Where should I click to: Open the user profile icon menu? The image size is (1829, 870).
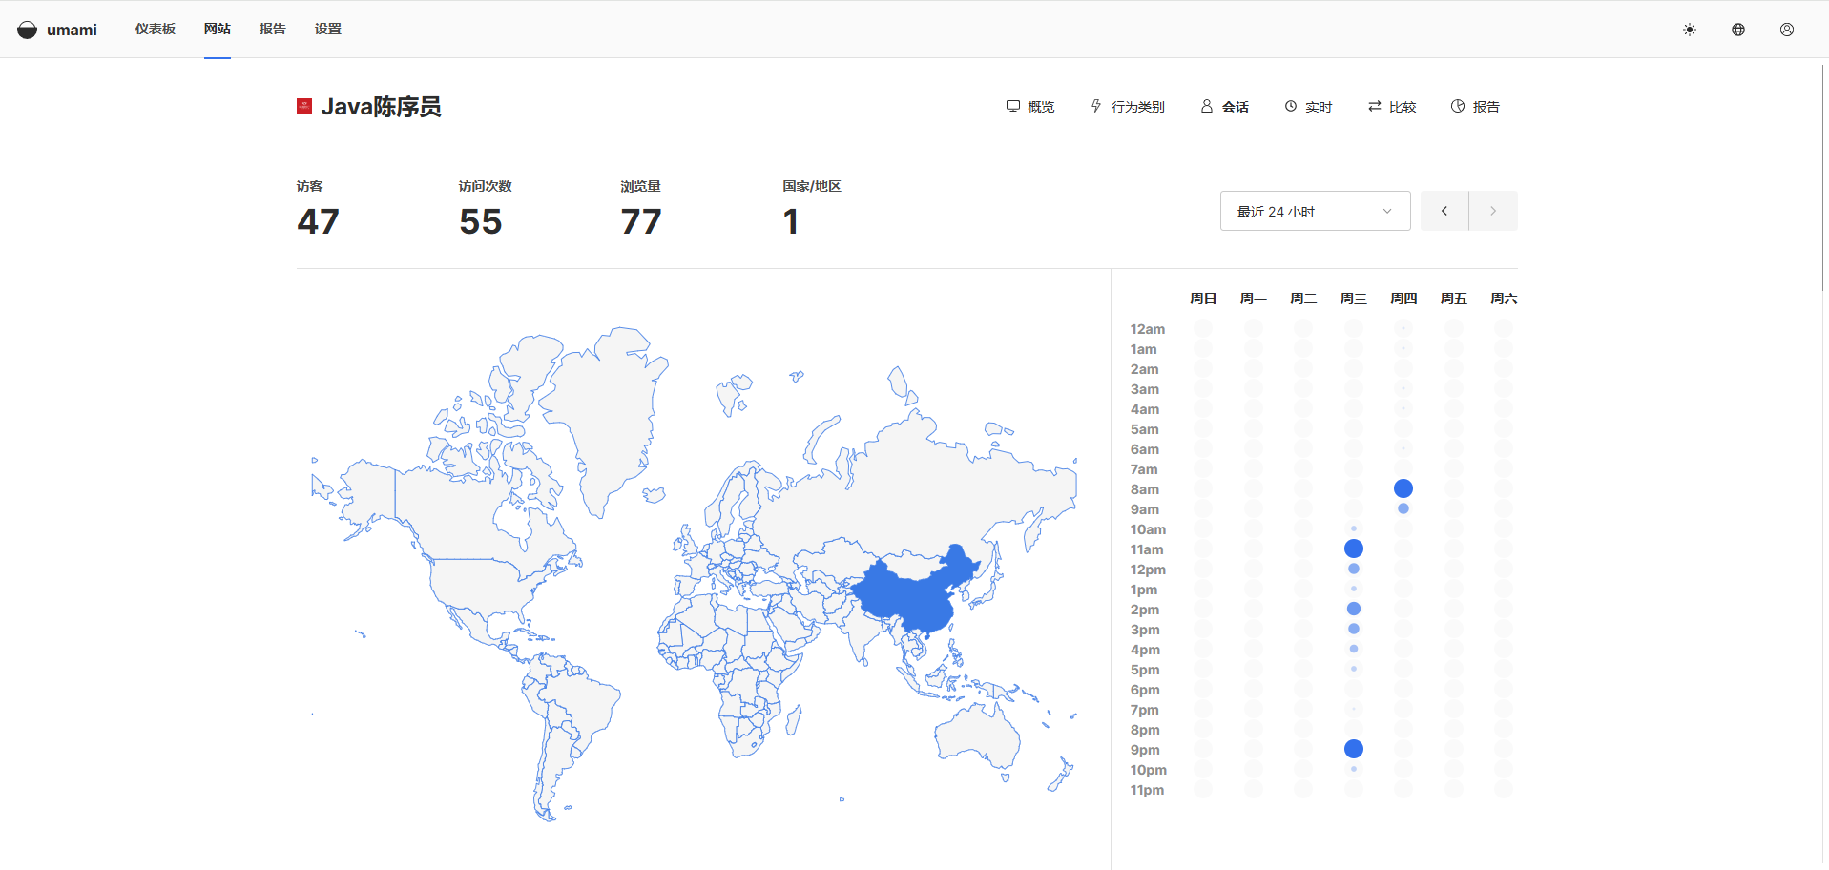1786,30
